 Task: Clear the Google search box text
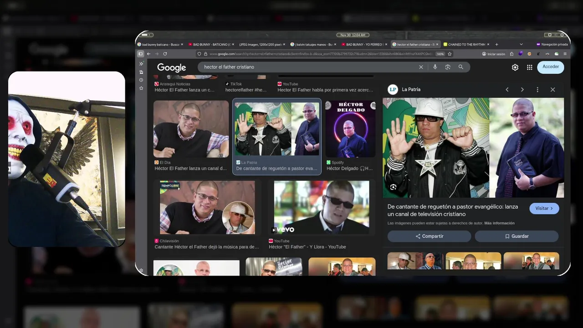421,67
